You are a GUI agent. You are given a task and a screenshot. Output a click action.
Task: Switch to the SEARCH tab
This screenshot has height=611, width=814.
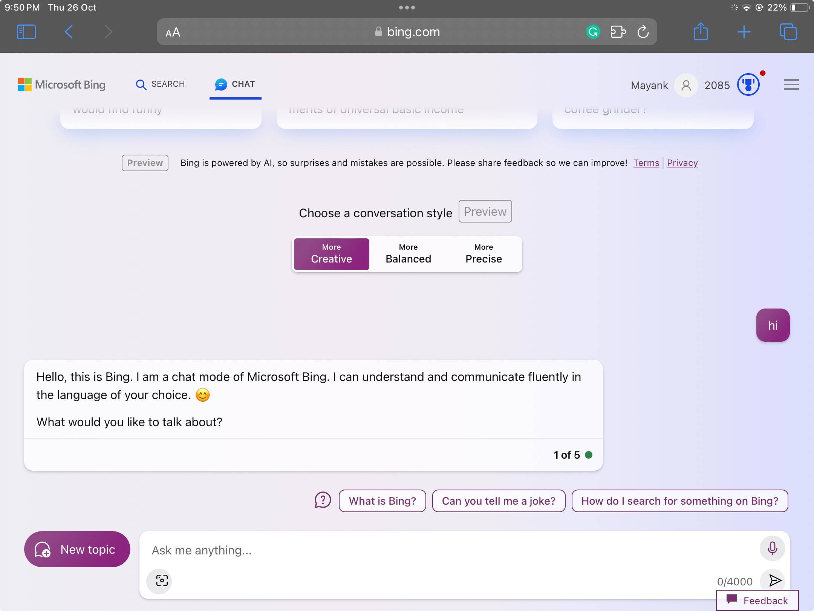point(160,84)
